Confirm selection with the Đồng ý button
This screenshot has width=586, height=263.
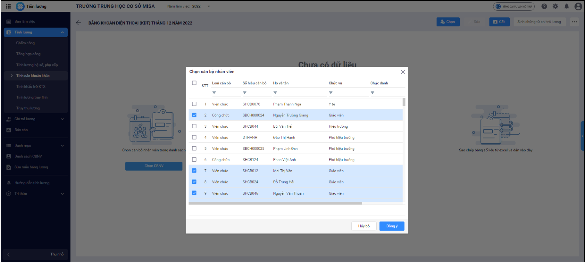click(391, 226)
